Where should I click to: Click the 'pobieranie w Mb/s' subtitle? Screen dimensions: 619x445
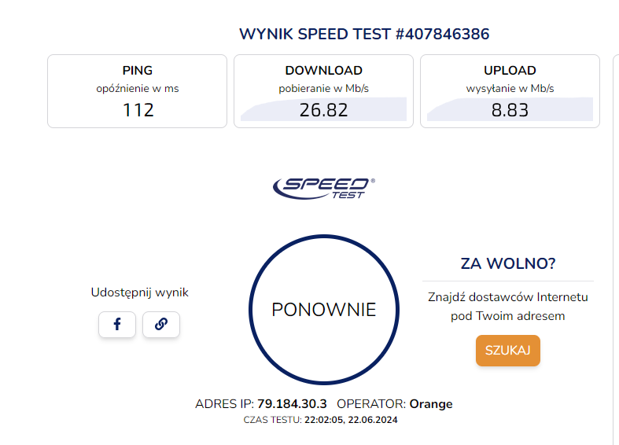[323, 89]
